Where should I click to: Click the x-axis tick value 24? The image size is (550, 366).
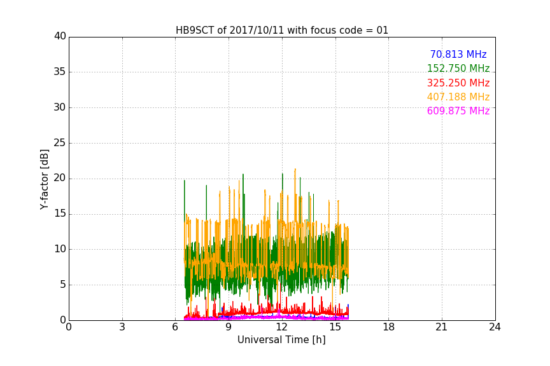coord(495,327)
